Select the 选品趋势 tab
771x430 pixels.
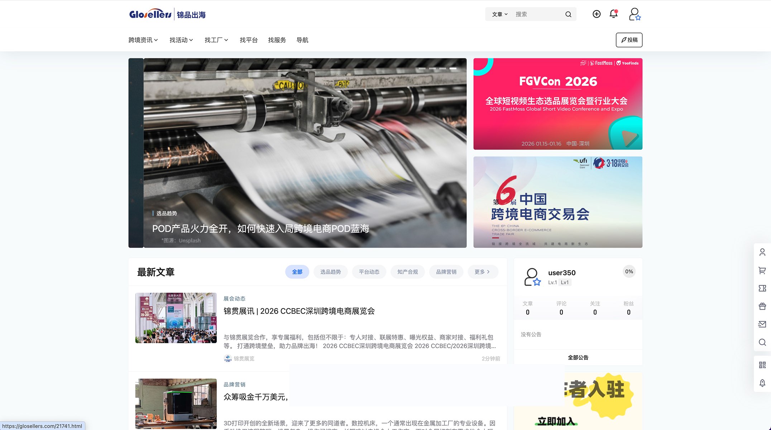pos(330,272)
